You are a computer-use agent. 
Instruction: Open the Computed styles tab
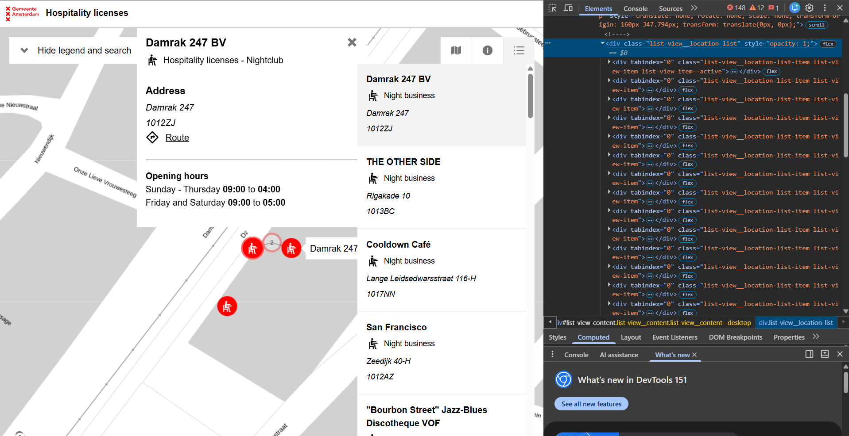593,337
